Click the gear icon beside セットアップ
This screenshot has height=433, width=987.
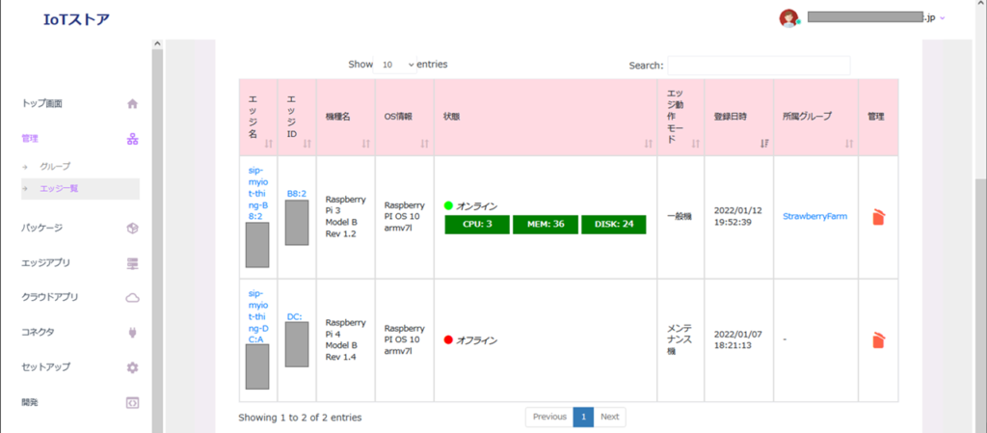(x=133, y=367)
